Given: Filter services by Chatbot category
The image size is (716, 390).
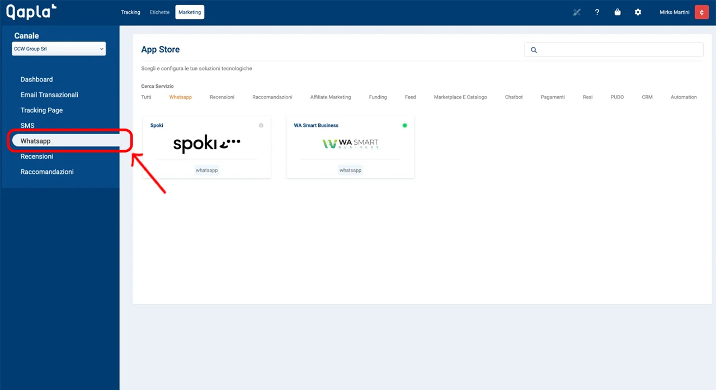Looking at the screenshot, I should (514, 97).
